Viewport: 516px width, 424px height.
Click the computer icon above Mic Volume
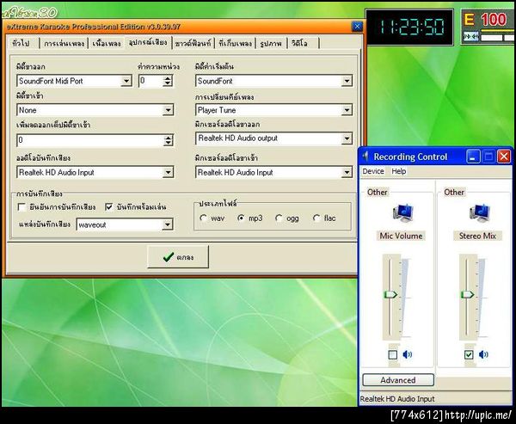[x=402, y=212]
